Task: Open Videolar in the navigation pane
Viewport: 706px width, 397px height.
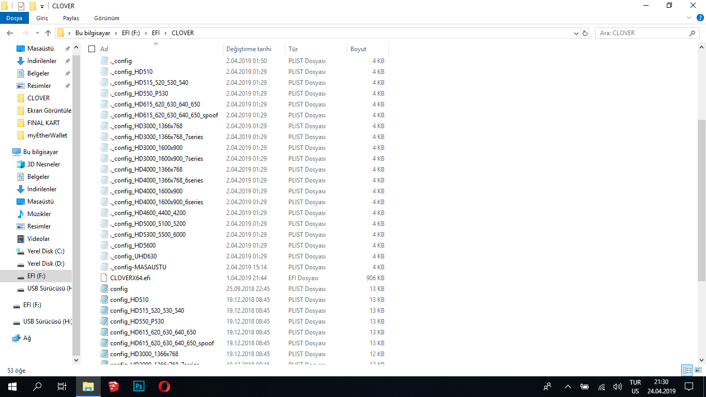Action: click(x=38, y=239)
